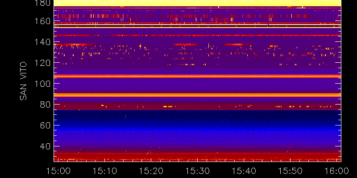357x178 pixels.
Task: Click the 15:40 time axis label
Action: coord(244,171)
